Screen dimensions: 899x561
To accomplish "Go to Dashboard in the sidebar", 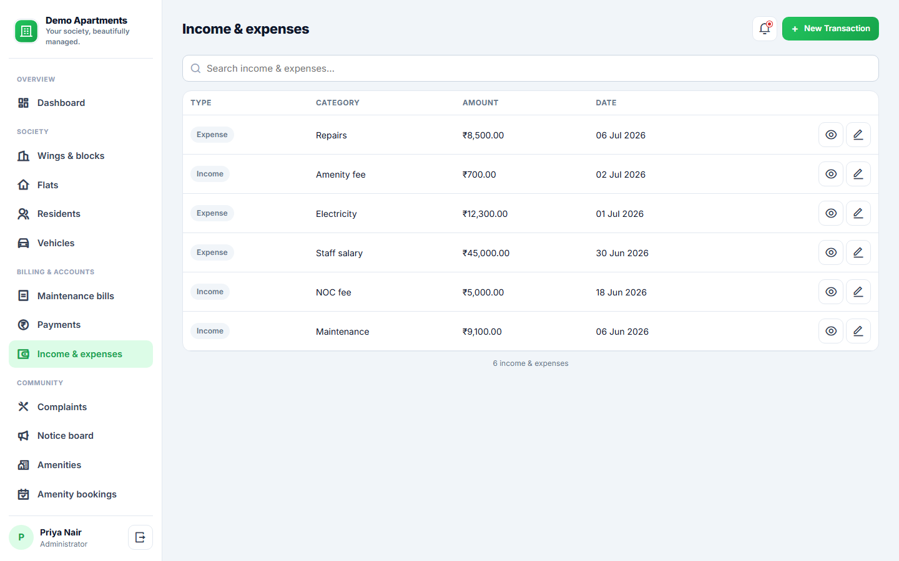I will [x=81, y=103].
